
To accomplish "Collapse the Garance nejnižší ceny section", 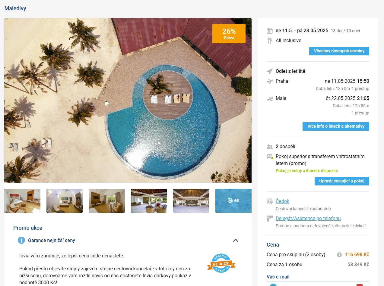I will (236, 240).
